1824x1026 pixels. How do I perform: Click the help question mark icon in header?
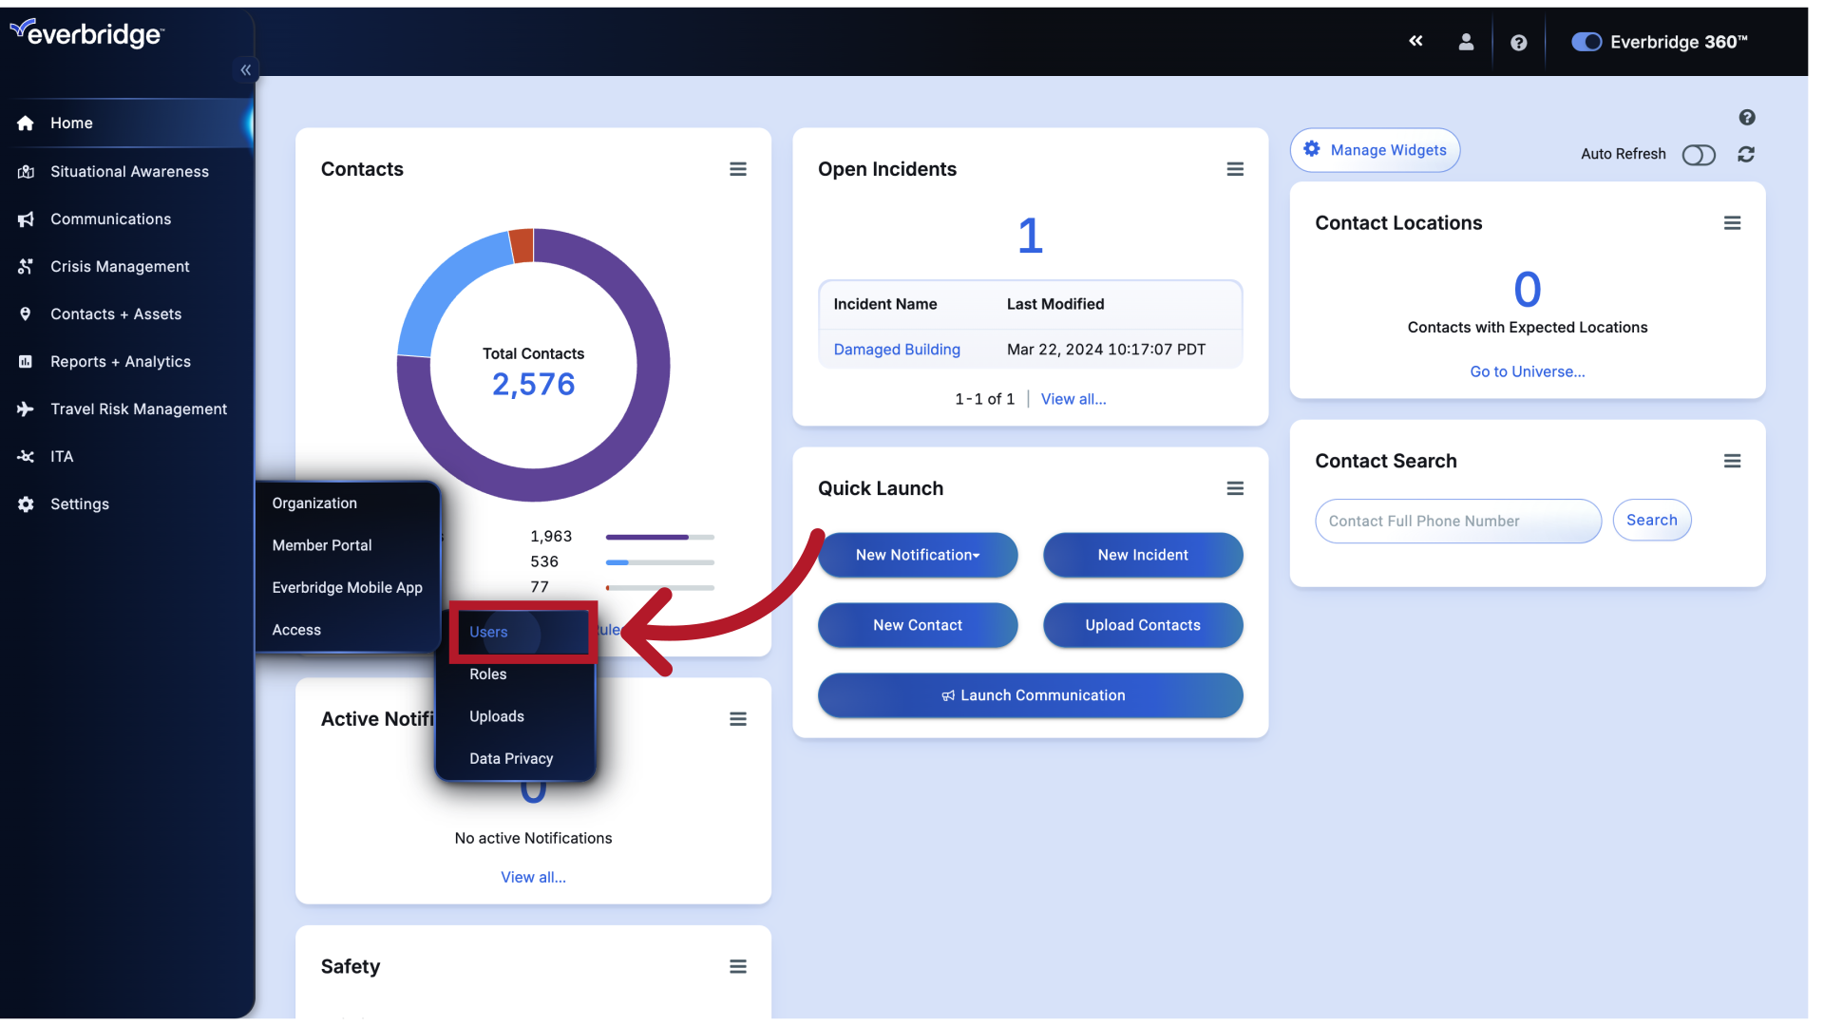[1517, 42]
